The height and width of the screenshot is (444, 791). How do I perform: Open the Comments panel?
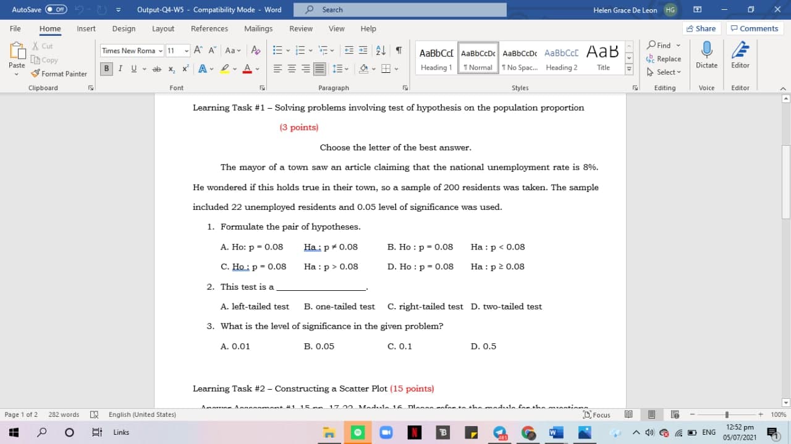(755, 28)
